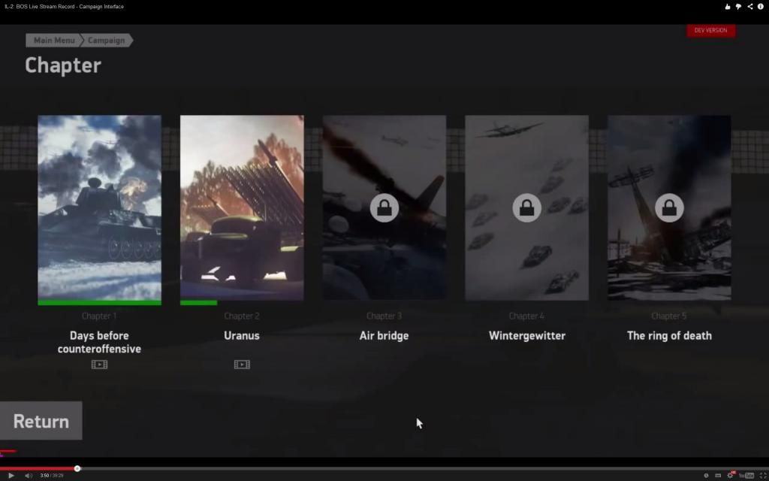Screen dimensions: 769x481
Task: Play the Chapter 1 intro video icon
Action: (x=100, y=365)
